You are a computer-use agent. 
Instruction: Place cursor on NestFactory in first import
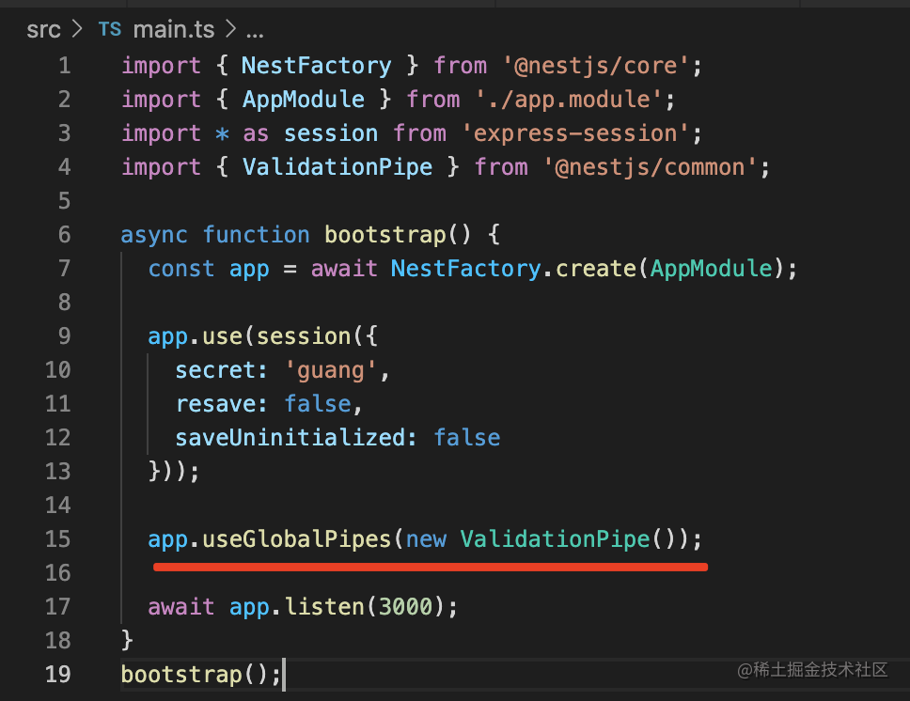pos(316,65)
